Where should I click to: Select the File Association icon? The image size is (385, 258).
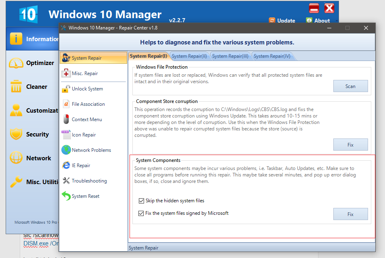coord(66,104)
